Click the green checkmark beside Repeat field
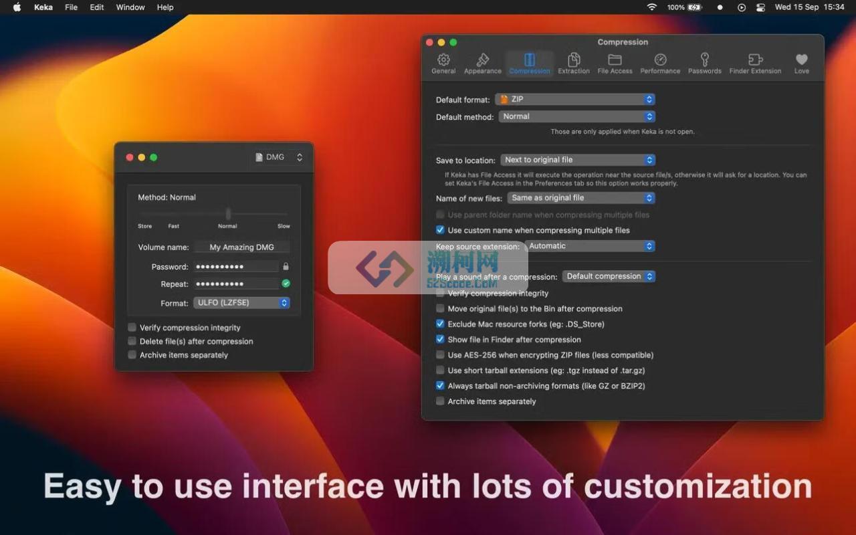Image resolution: width=856 pixels, height=535 pixels. point(286,284)
